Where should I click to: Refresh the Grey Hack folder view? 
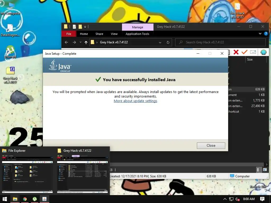tap(168, 43)
